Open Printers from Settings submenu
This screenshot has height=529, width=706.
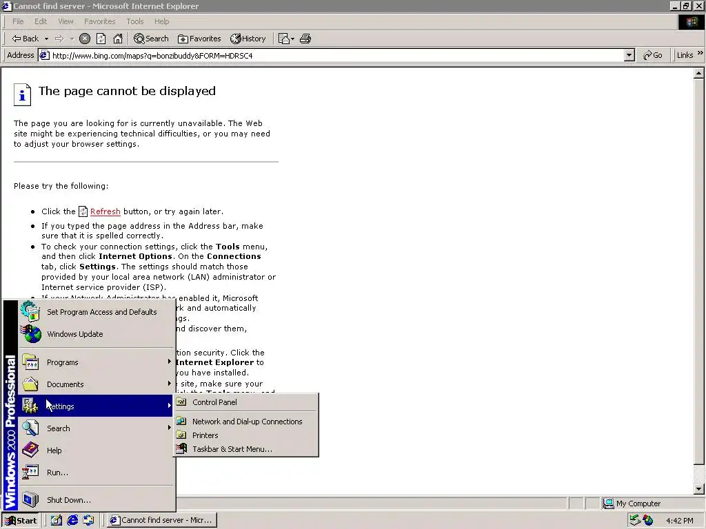coord(246,435)
